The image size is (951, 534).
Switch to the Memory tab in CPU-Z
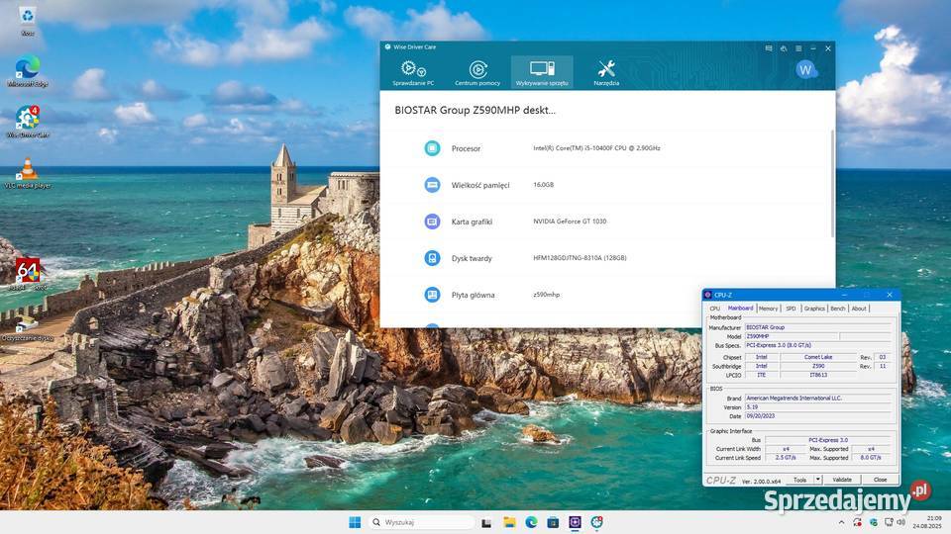(768, 309)
